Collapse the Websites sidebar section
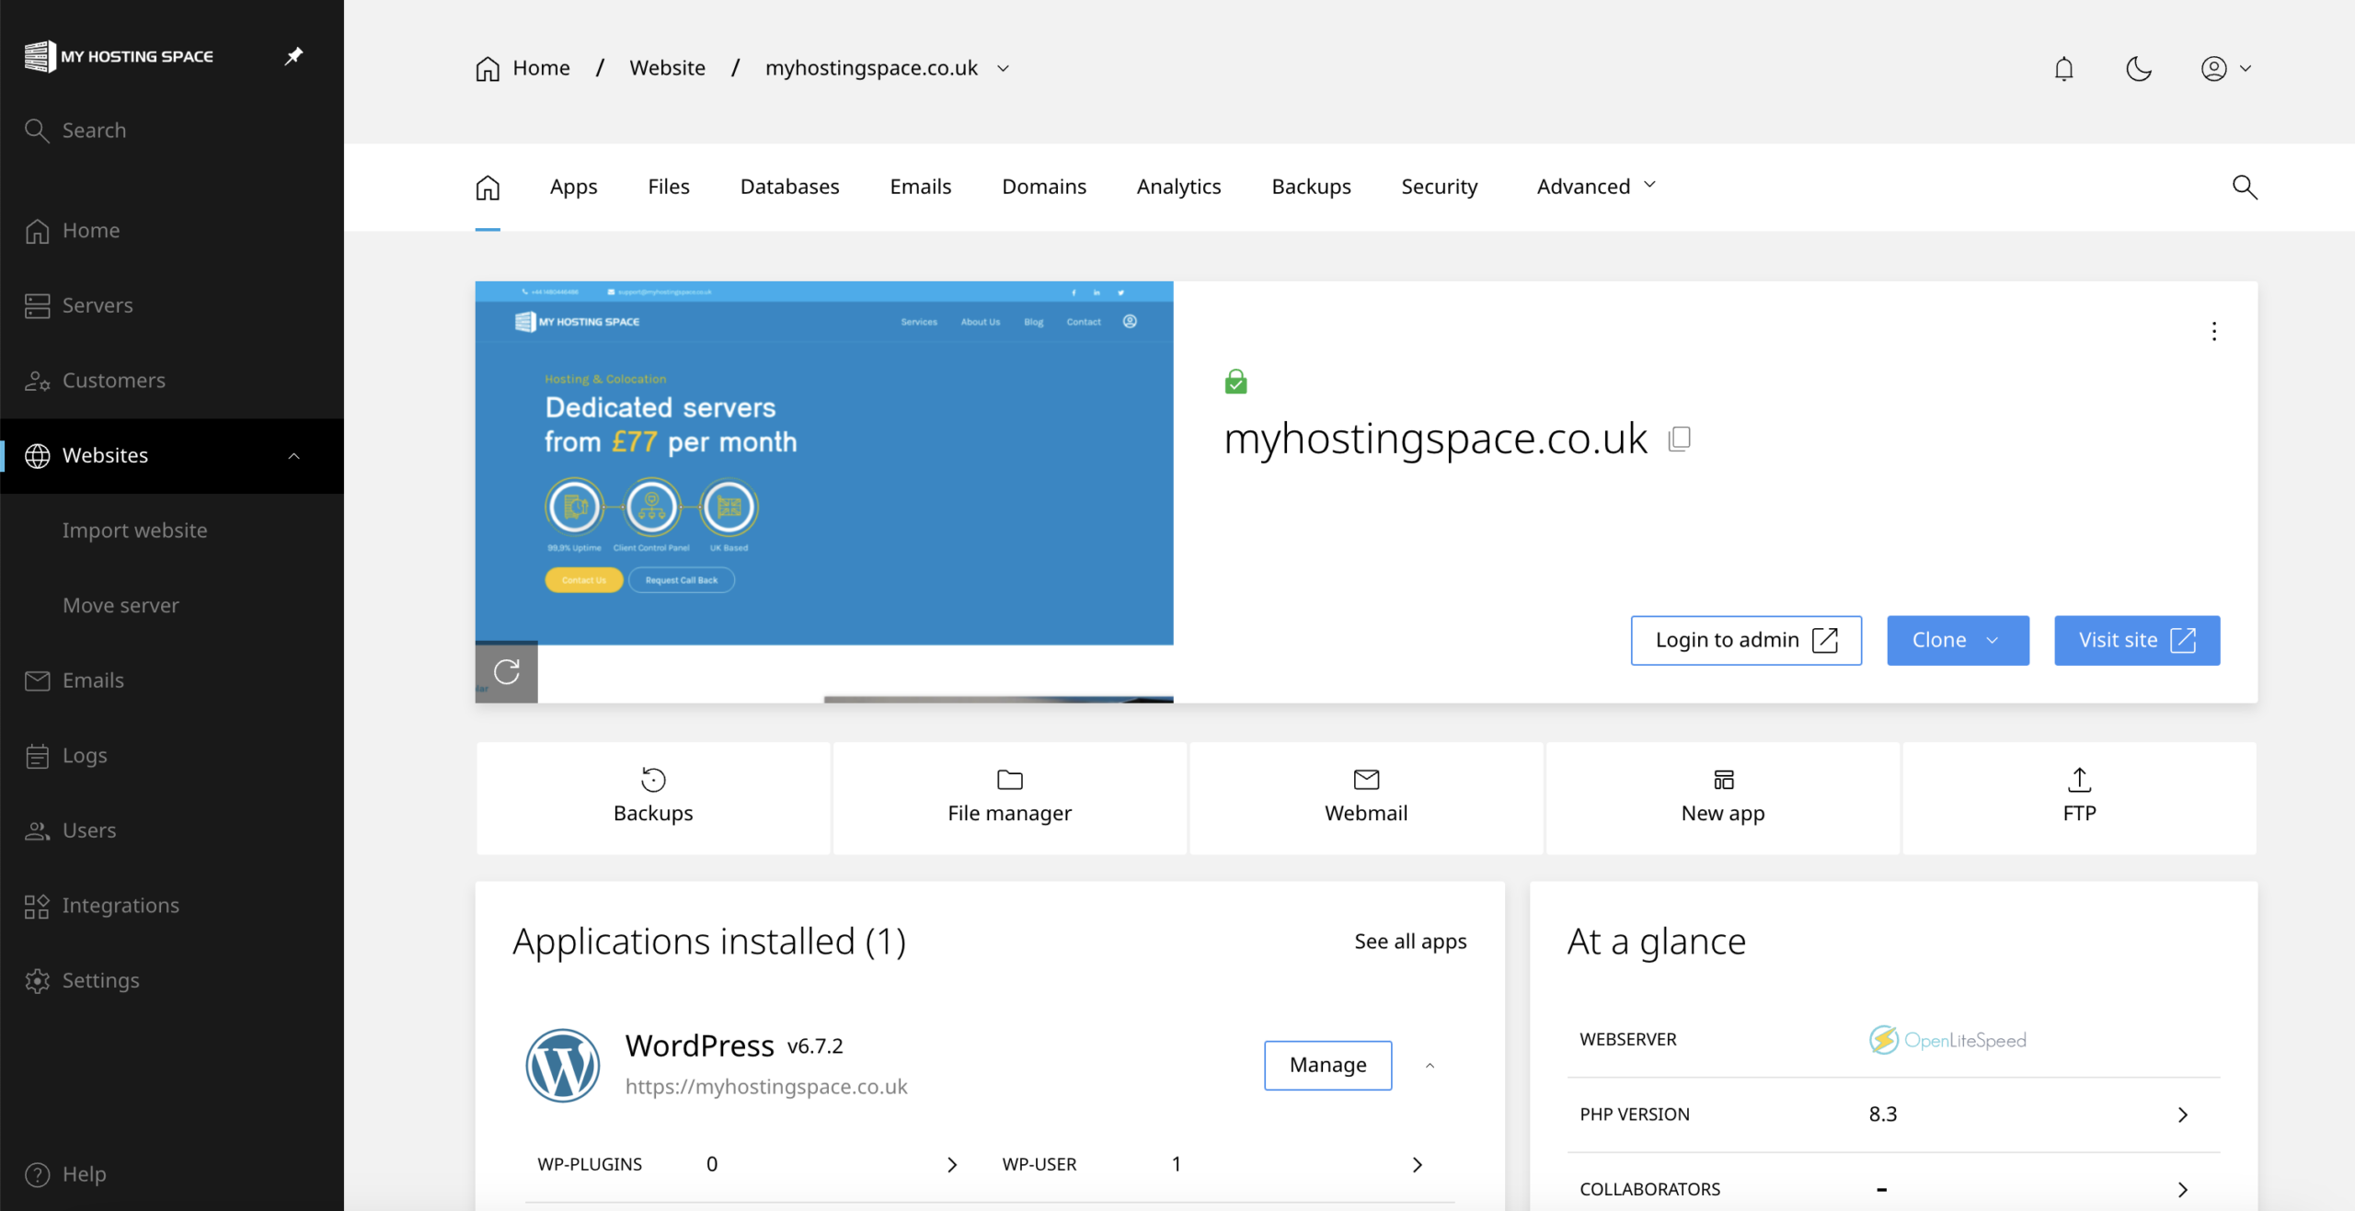 293,456
